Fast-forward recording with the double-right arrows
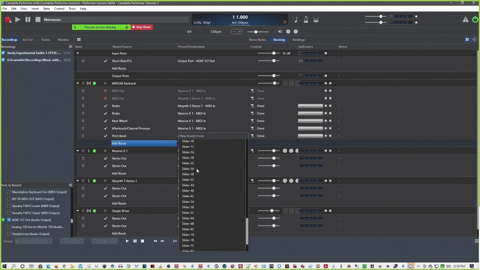 click(x=162, y=241)
